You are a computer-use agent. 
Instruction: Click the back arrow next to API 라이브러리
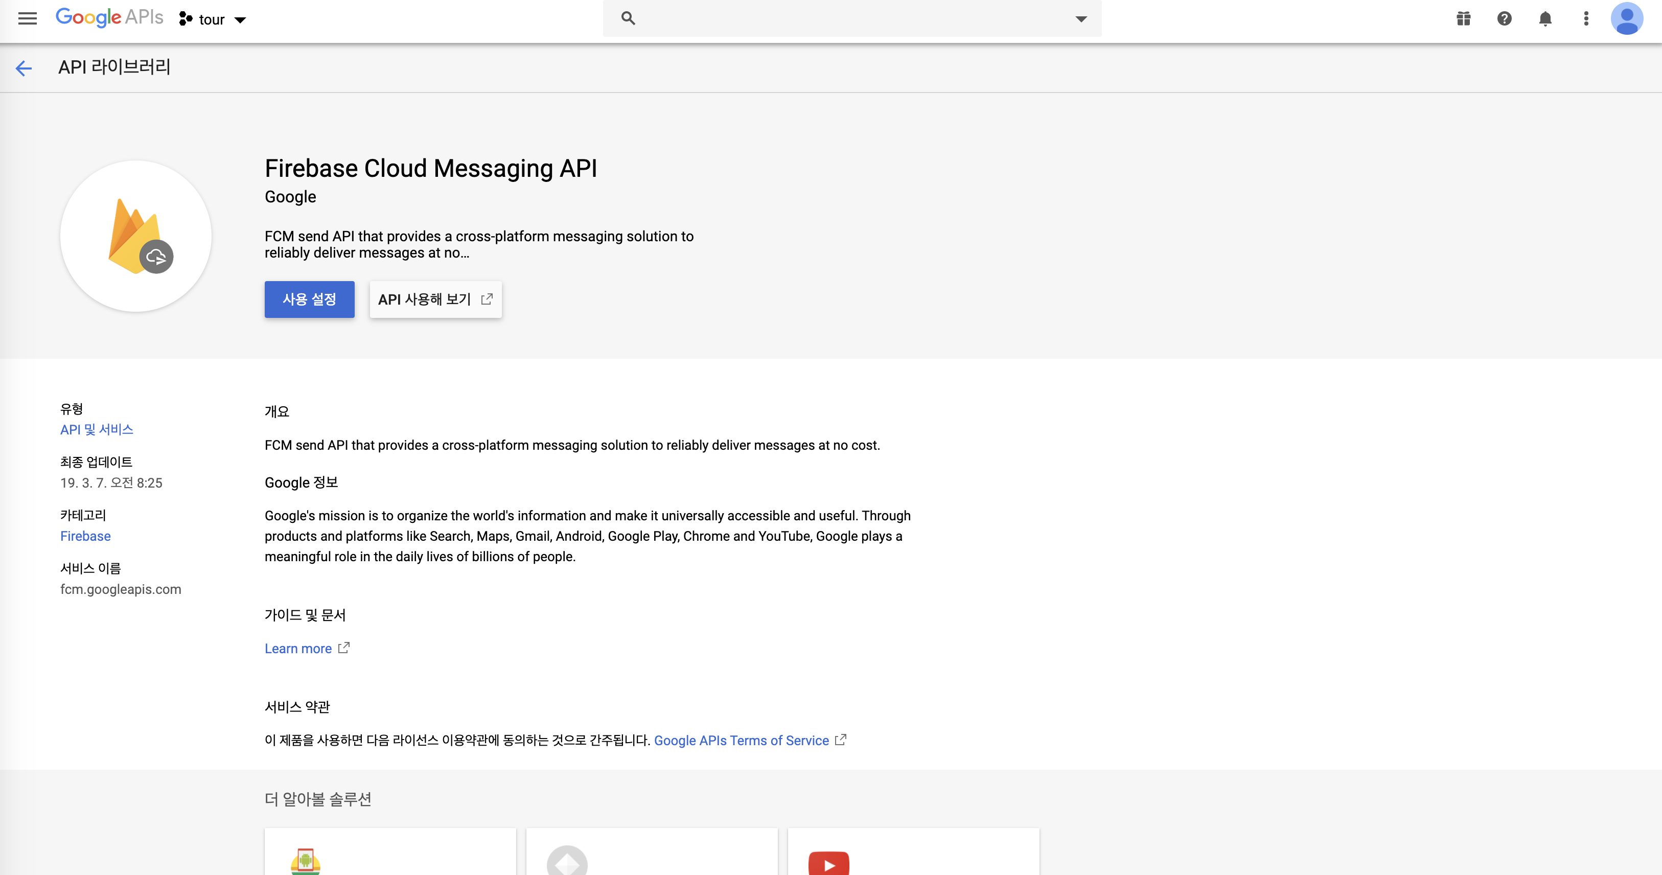(23, 68)
